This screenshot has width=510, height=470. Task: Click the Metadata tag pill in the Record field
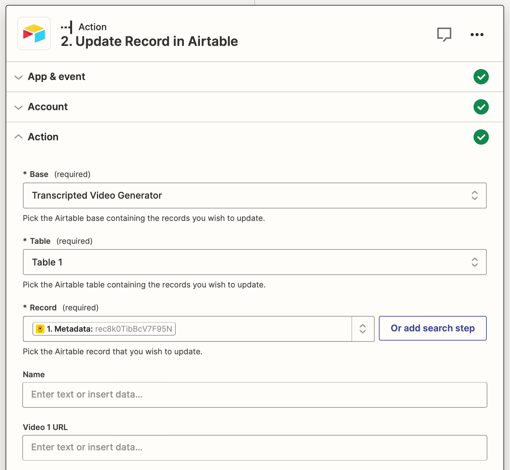coord(104,329)
